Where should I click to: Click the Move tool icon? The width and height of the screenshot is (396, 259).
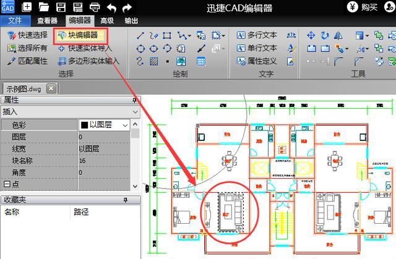coord(311,35)
